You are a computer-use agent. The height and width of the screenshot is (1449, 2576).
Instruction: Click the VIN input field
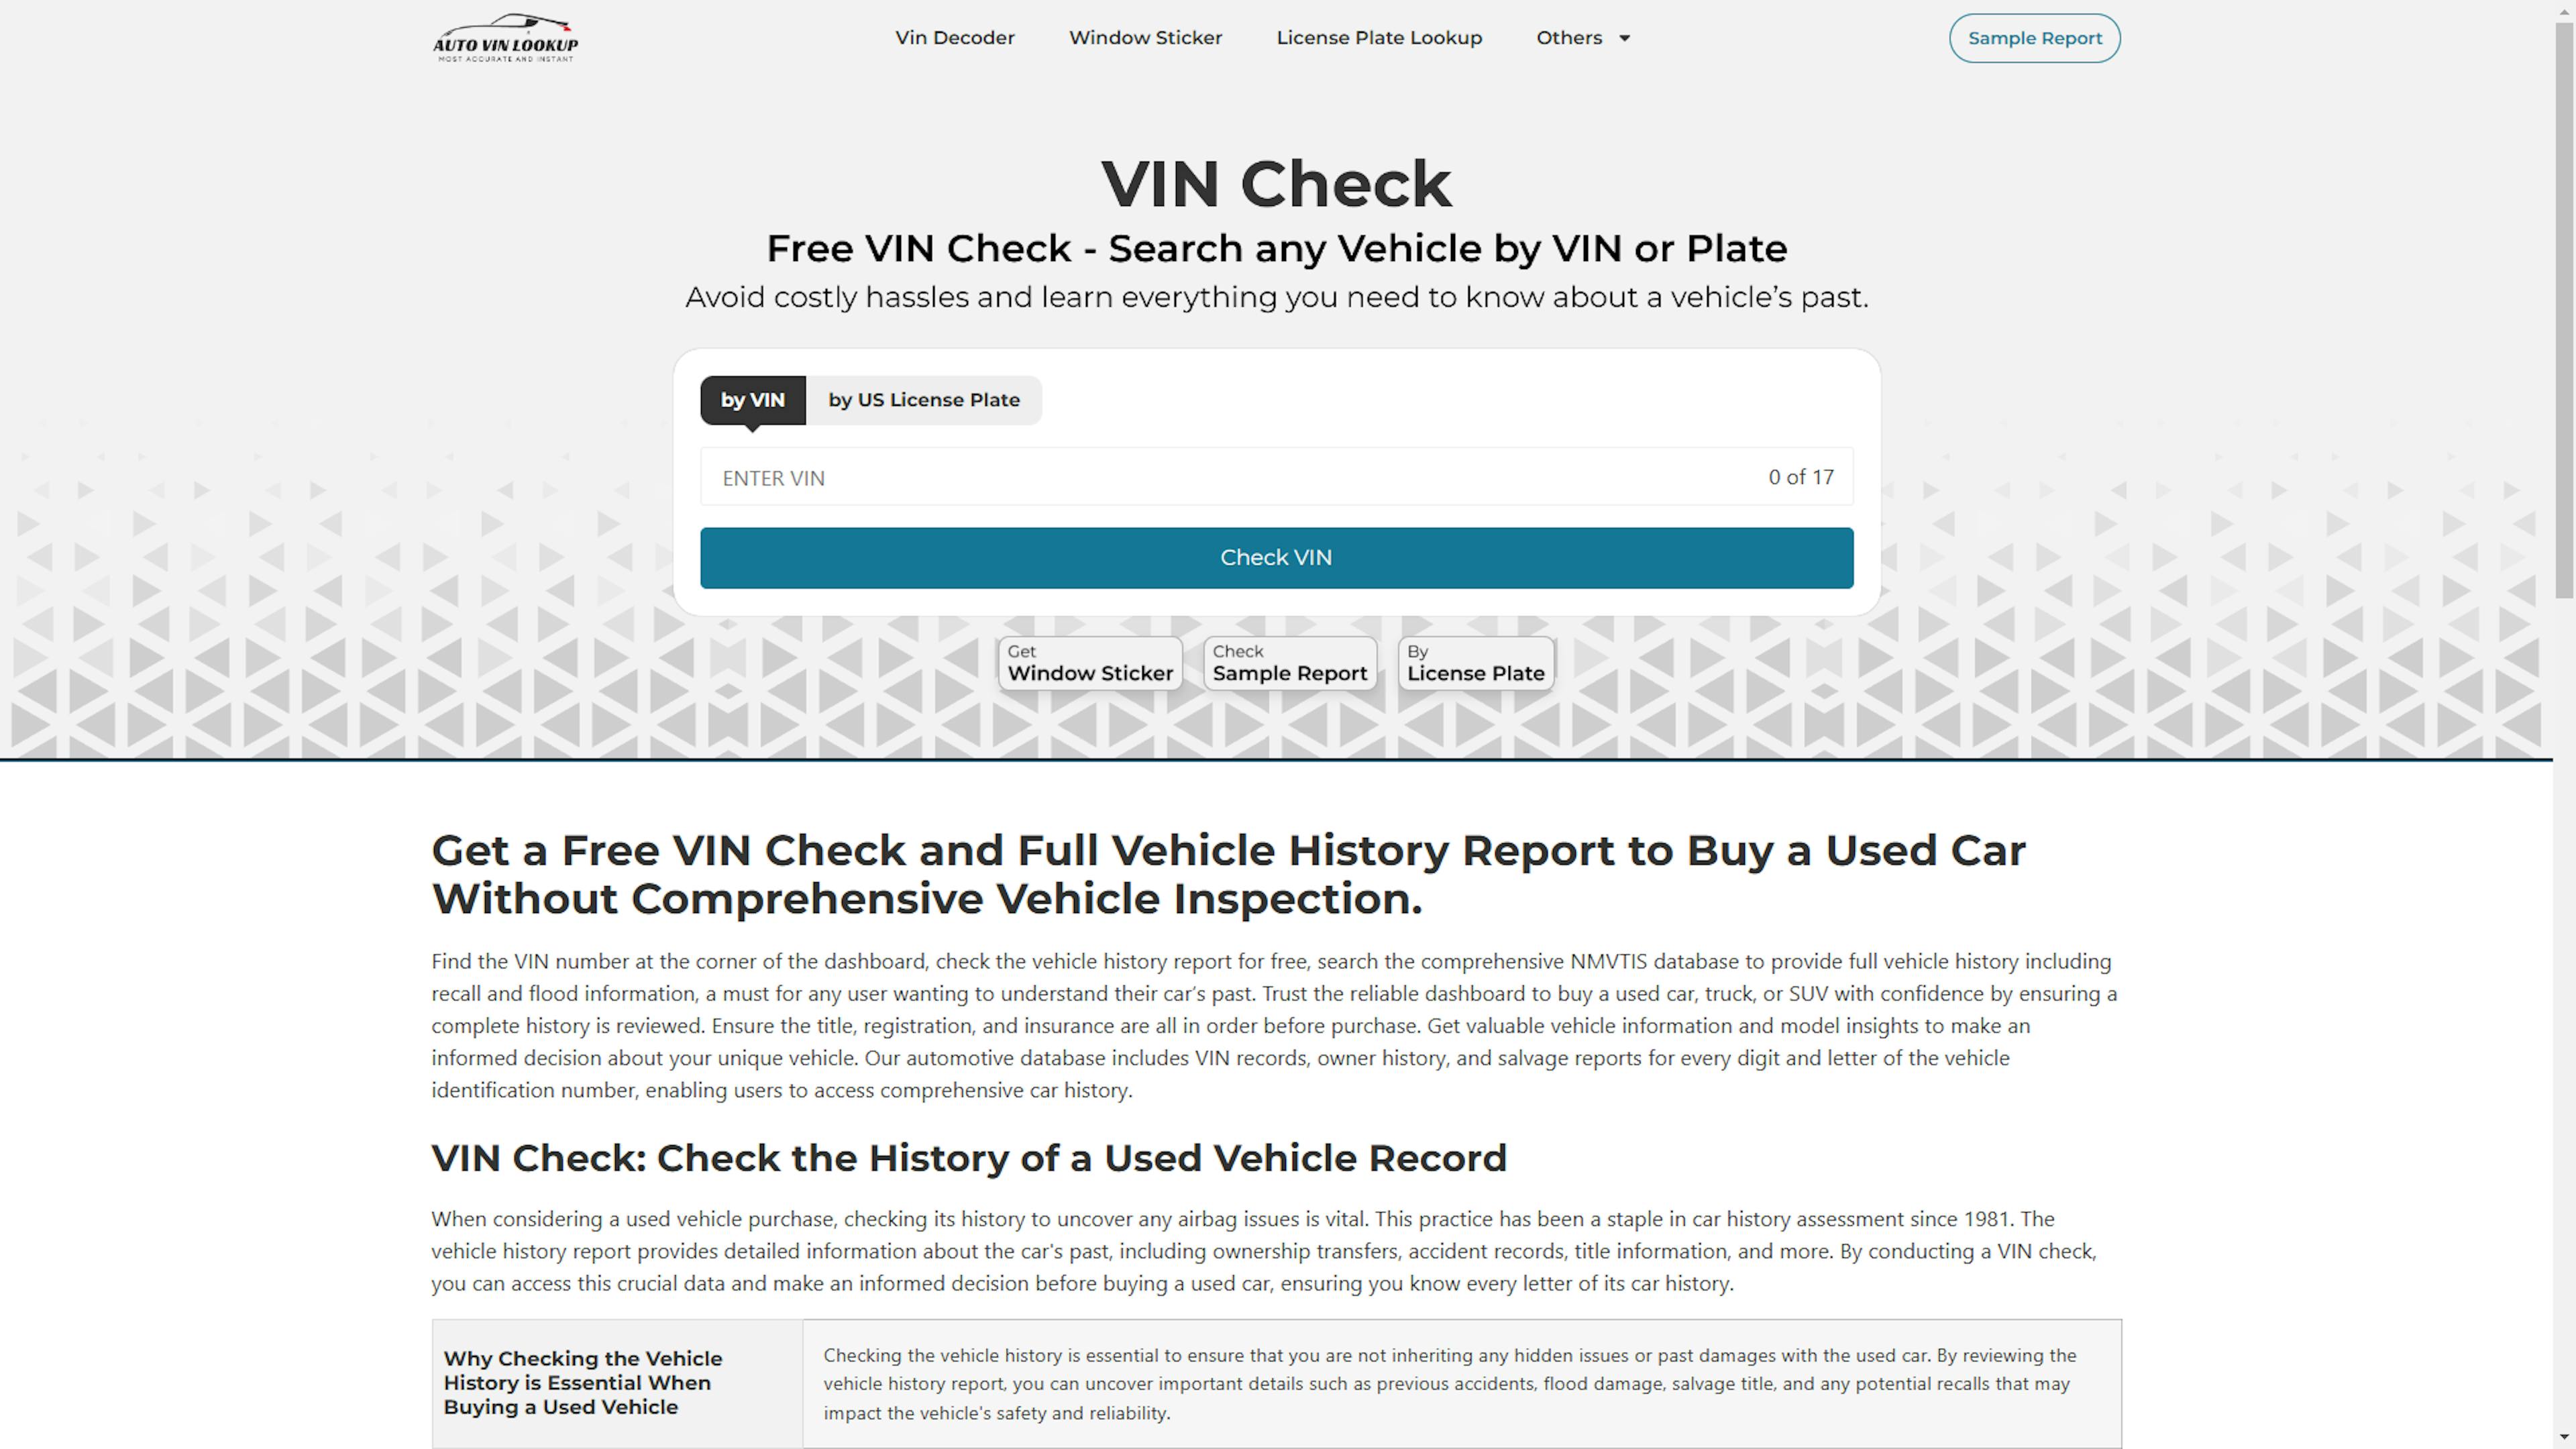click(x=1277, y=476)
